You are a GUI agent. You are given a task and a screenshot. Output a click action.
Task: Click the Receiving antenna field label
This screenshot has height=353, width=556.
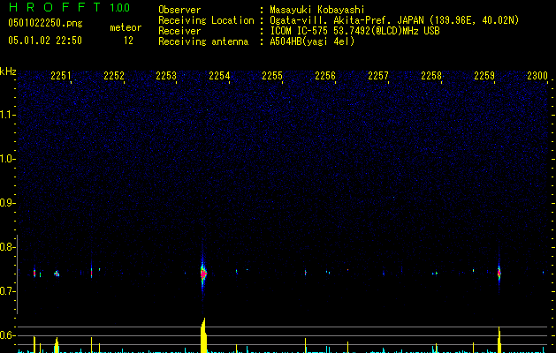pos(203,41)
